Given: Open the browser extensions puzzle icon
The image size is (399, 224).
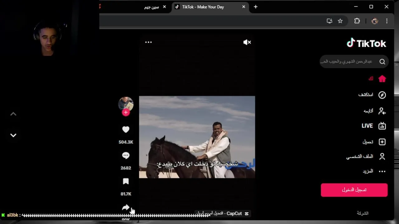Looking at the screenshot, I should coord(357,21).
